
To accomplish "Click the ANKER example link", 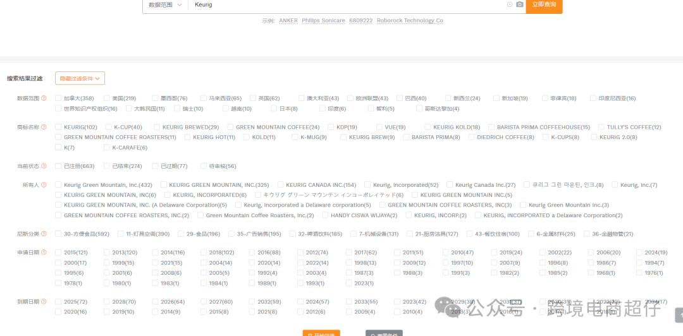I will [x=289, y=21].
